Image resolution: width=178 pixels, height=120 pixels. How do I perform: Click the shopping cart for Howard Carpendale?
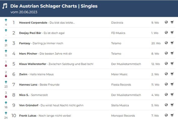tap(172, 22)
